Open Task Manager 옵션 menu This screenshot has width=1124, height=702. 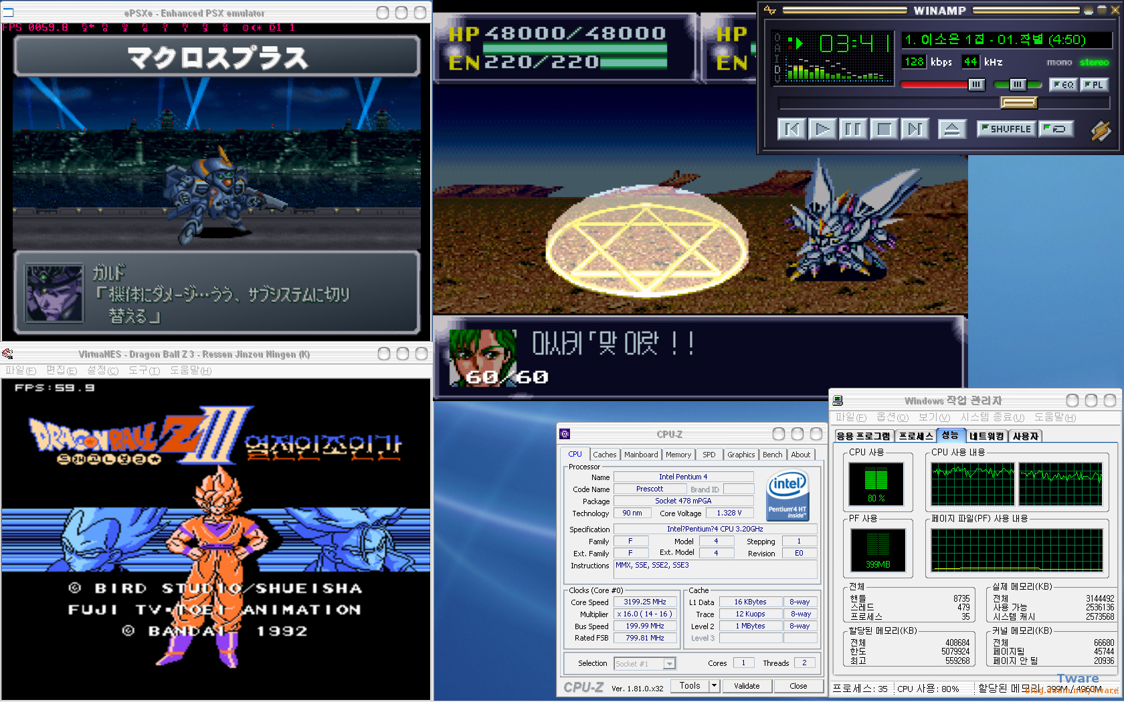[893, 417]
